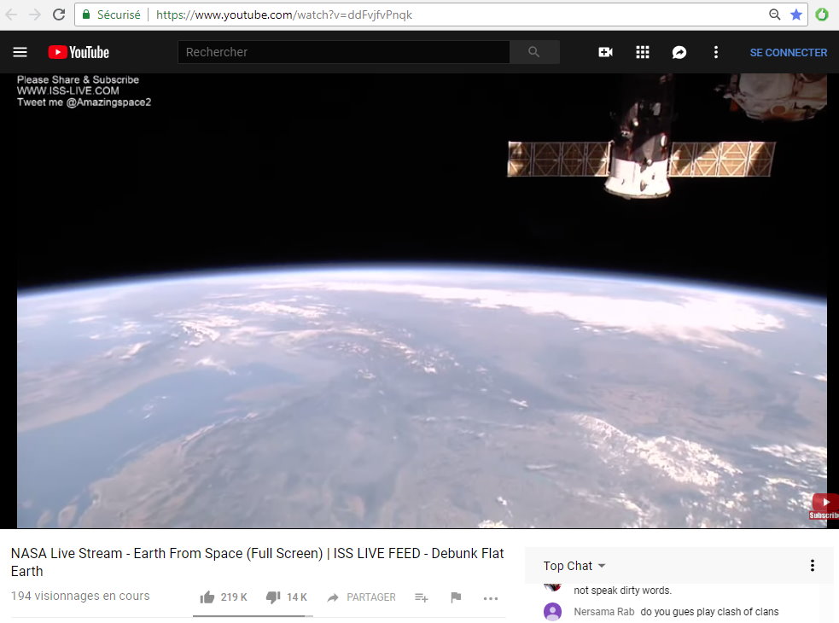839x623 pixels.
Task: Open the messages speech bubble icon
Action: tap(679, 52)
